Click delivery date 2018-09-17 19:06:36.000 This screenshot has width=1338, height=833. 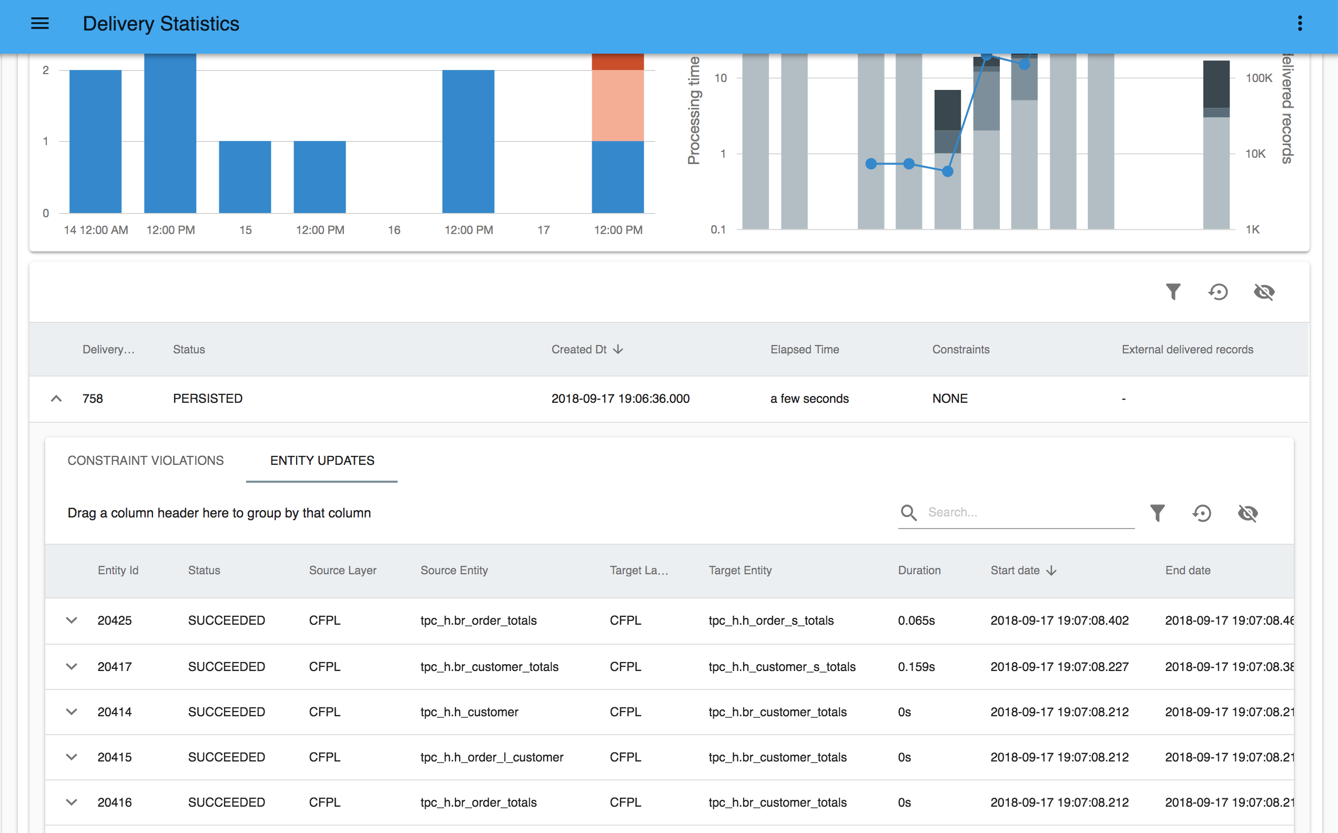[x=620, y=398]
